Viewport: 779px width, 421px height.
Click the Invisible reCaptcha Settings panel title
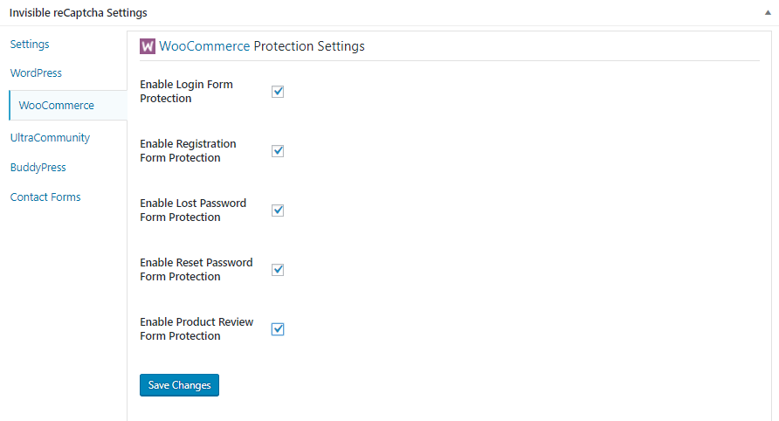coord(79,13)
